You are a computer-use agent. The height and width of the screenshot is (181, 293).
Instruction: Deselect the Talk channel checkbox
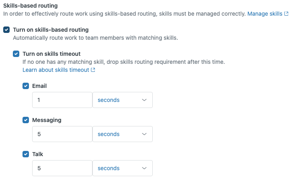(x=26, y=154)
